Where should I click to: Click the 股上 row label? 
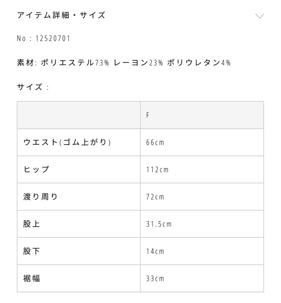pos(31,224)
